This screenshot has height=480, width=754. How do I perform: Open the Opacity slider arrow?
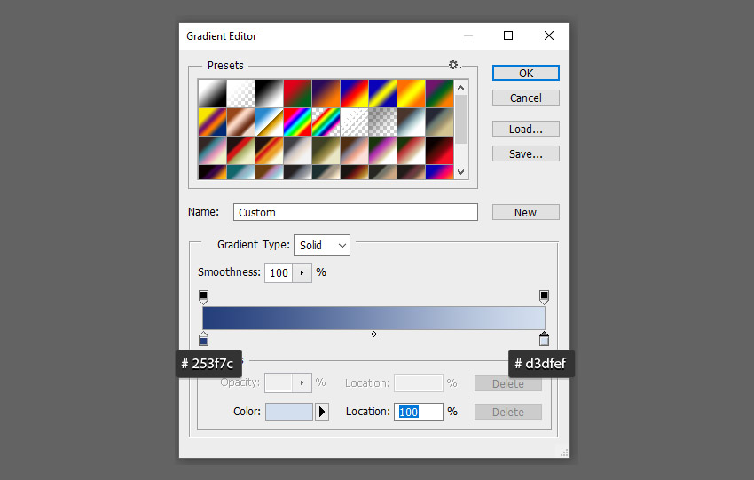(x=302, y=382)
